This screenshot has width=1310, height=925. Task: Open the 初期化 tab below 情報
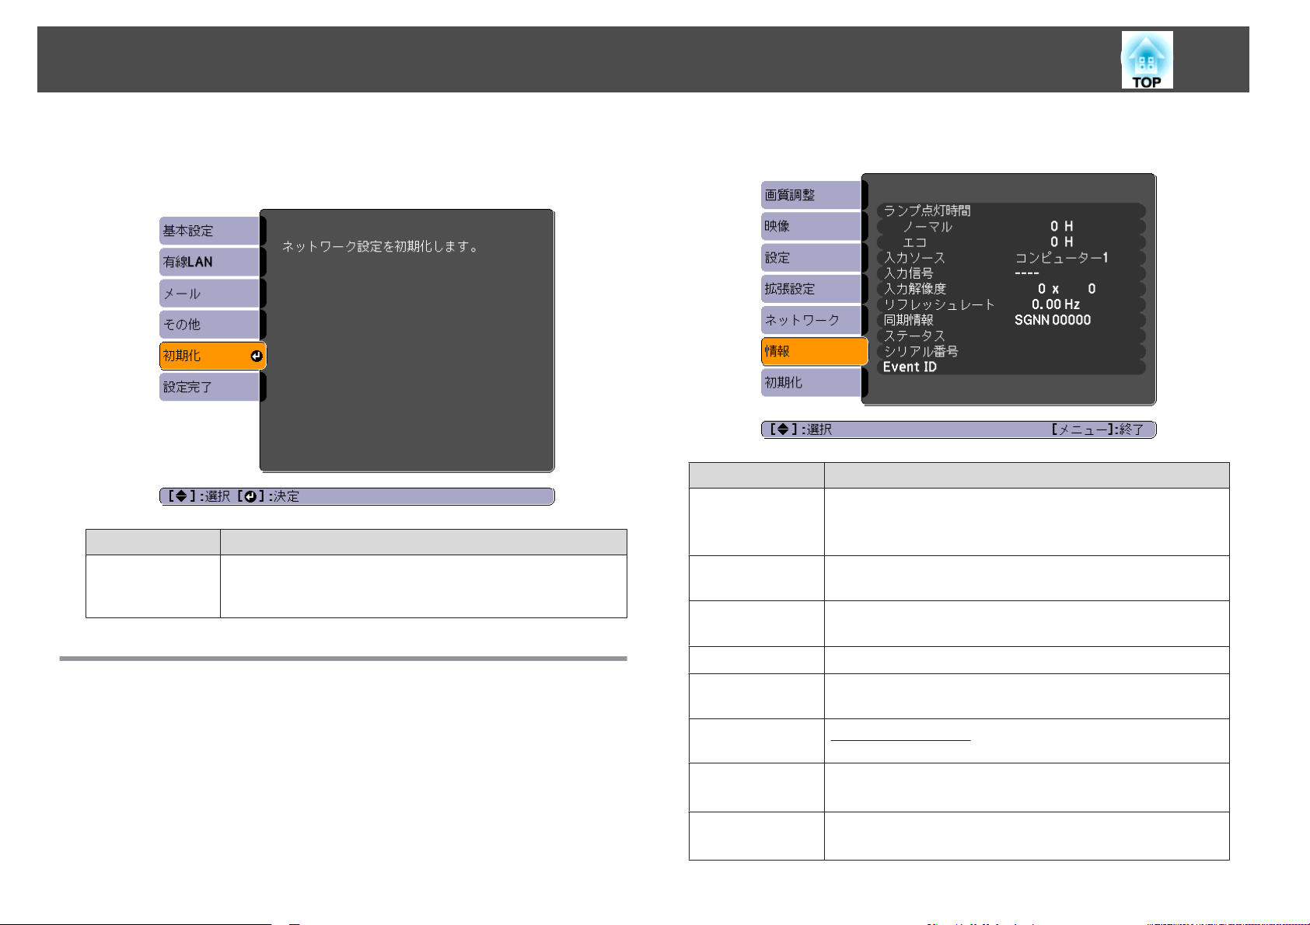(811, 382)
